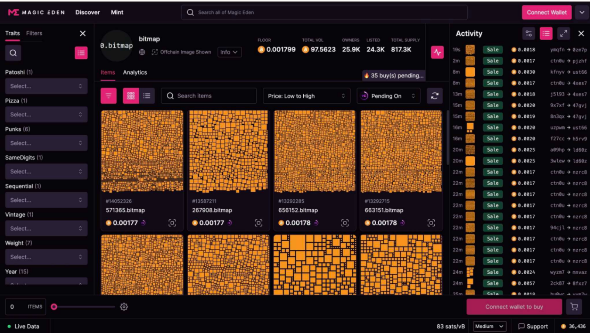590x333 pixels.
Task: Switch to grid view layout
Action: (131, 96)
